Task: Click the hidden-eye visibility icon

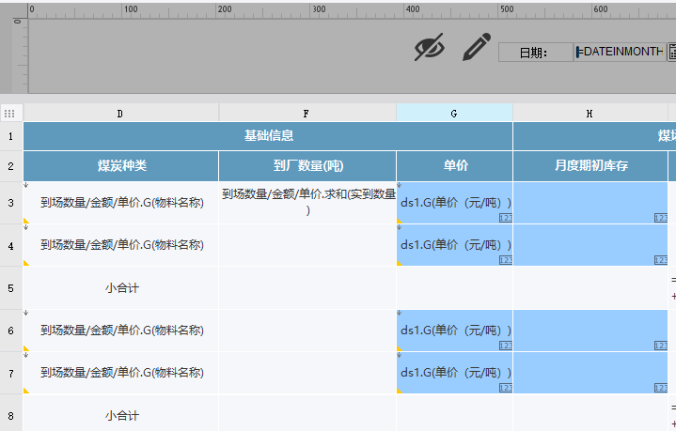Action: tap(430, 47)
